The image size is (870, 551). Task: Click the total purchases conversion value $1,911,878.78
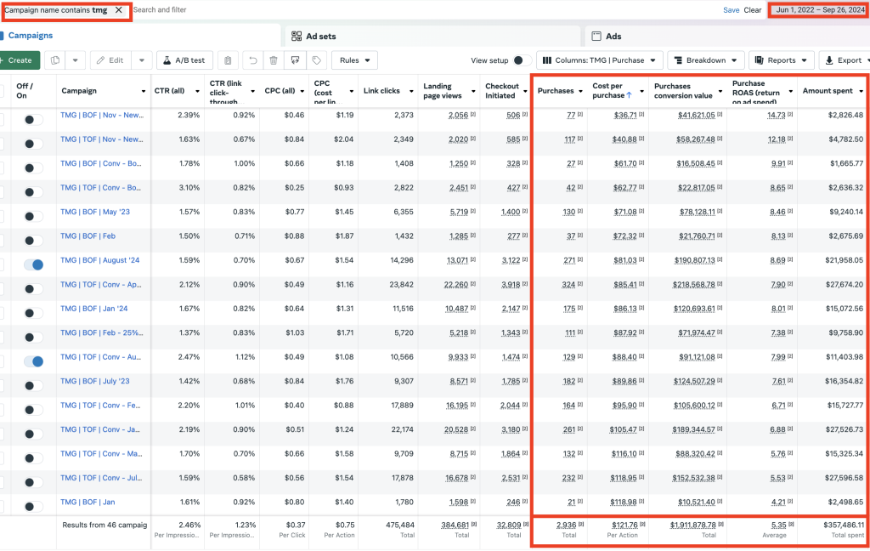tap(692, 525)
